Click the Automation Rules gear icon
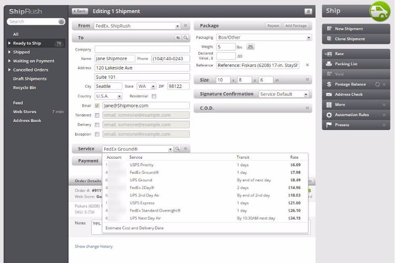 329,115
